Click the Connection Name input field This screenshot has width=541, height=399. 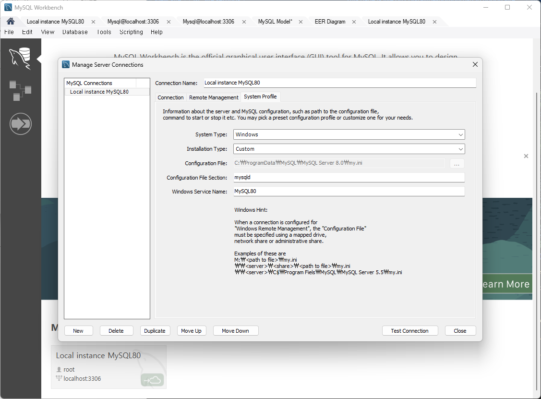point(340,83)
